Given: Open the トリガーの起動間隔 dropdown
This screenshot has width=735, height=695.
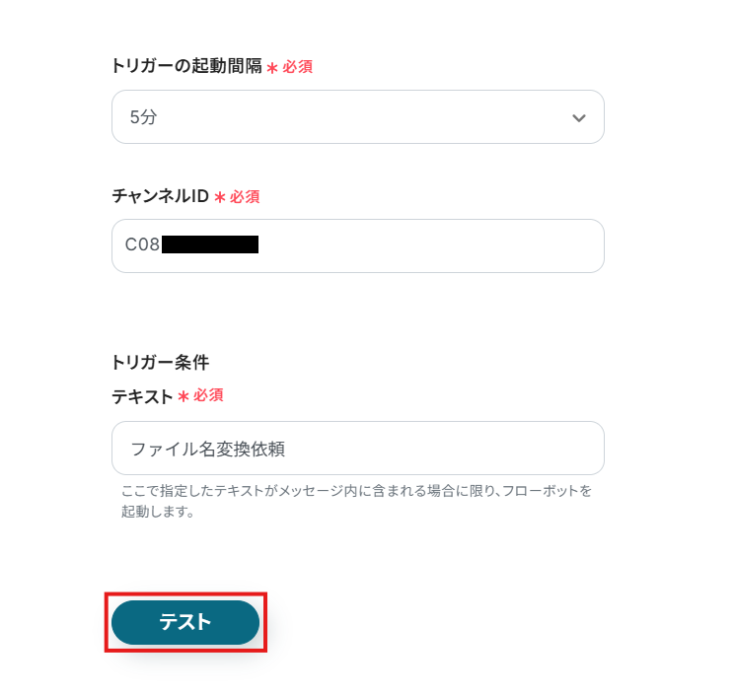Looking at the screenshot, I should click(x=357, y=117).
